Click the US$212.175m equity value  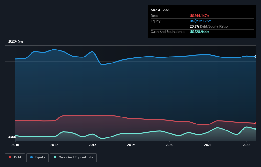(x=201, y=21)
